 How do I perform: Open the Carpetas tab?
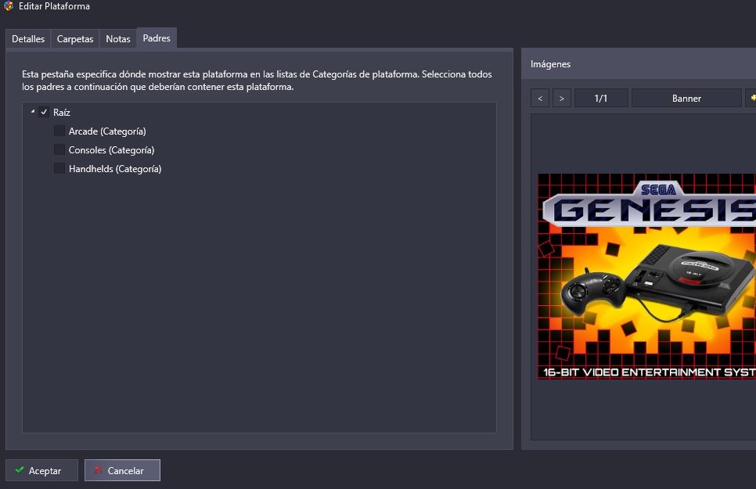pyautogui.click(x=74, y=38)
